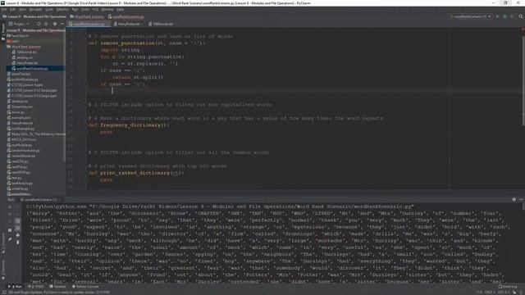
Task: Rerun program with Run panel play icon
Action: click(10, 207)
